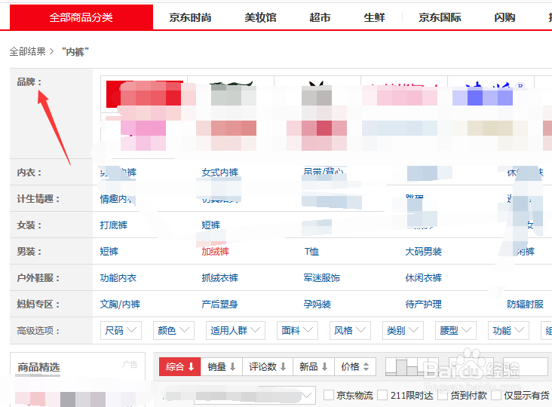Select 抓绒衣裤 filter
Screen dimensions: 552x407
220,278
